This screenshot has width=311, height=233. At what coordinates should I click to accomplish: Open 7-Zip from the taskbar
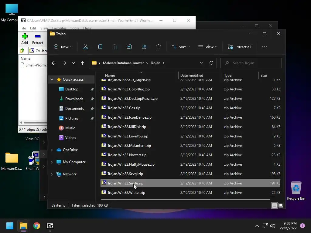(50, 226)
